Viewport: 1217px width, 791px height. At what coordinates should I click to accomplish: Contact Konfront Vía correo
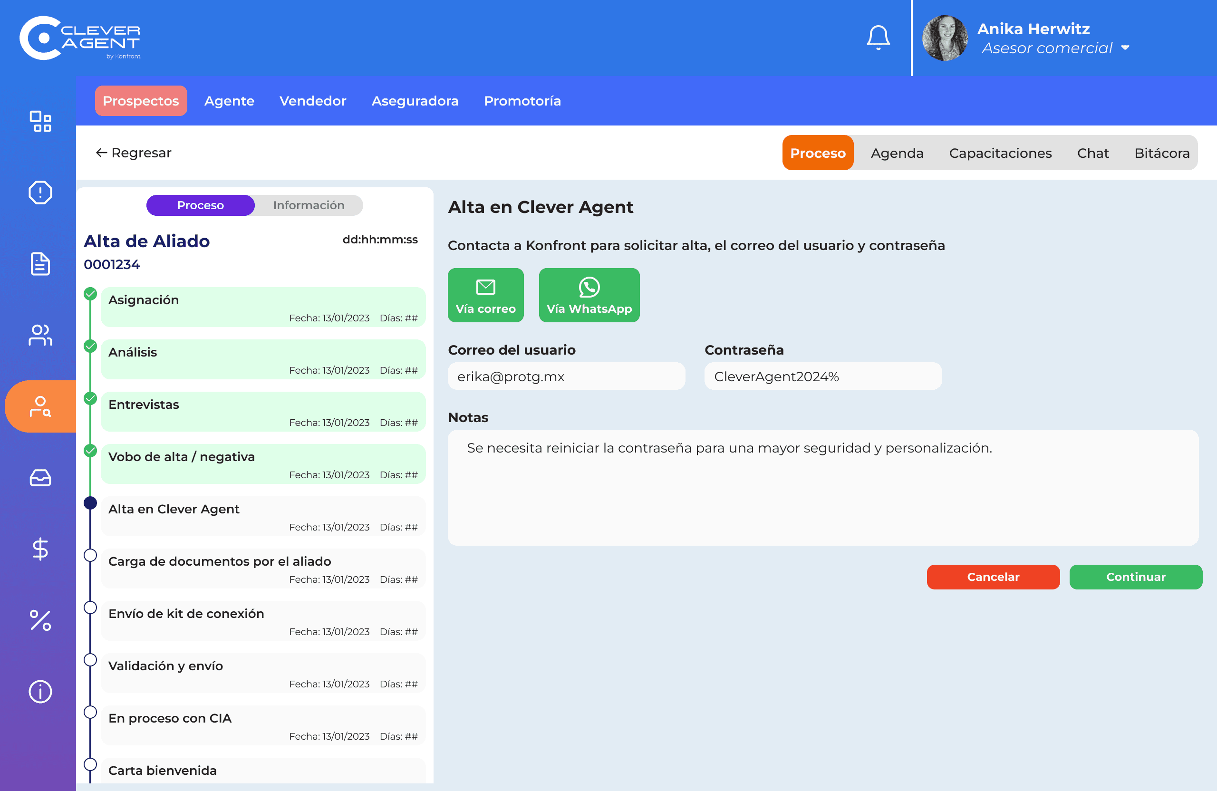tap(486, 295)
